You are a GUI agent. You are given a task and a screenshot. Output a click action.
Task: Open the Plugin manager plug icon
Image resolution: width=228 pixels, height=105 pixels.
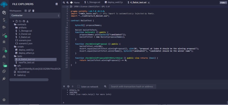pyautogui.click(x=4, y=78)
